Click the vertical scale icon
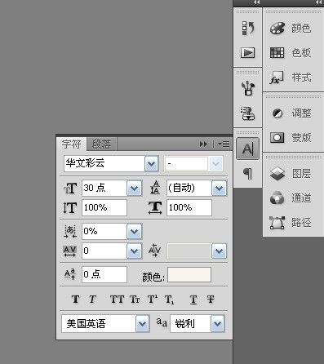The height and width of the screenshot is (364, 324). (x=70, y=208)
